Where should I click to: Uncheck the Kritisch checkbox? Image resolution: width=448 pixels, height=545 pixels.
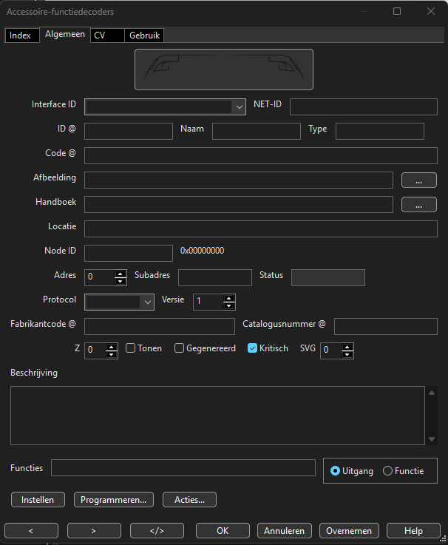pos(252,348)
